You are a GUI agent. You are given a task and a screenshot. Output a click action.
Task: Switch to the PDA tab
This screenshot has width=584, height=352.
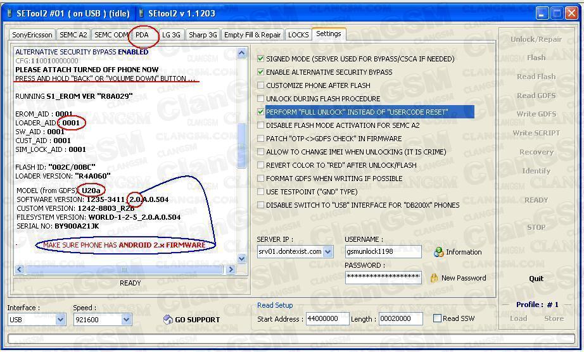point(142,35)
